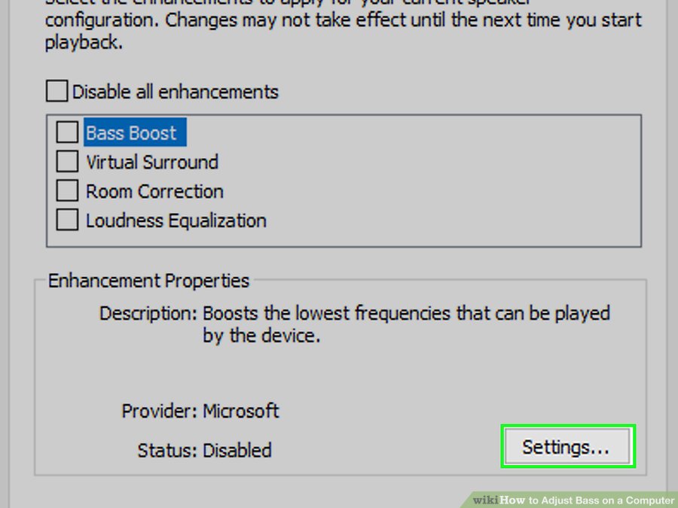Select the Loudness Equalization list label
The height and width of the screenshot is (508, 678).
tap(176, 221)
